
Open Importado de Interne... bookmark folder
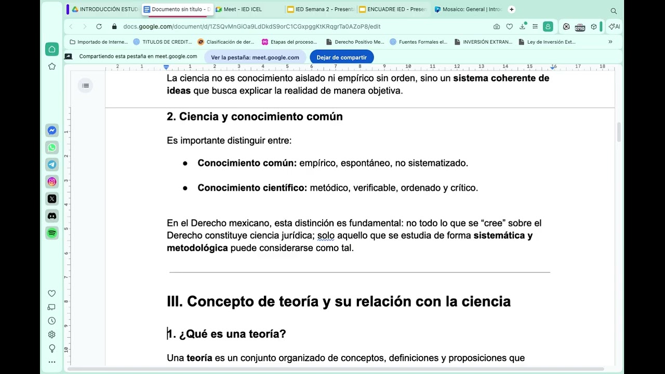[x=99, y=42]
